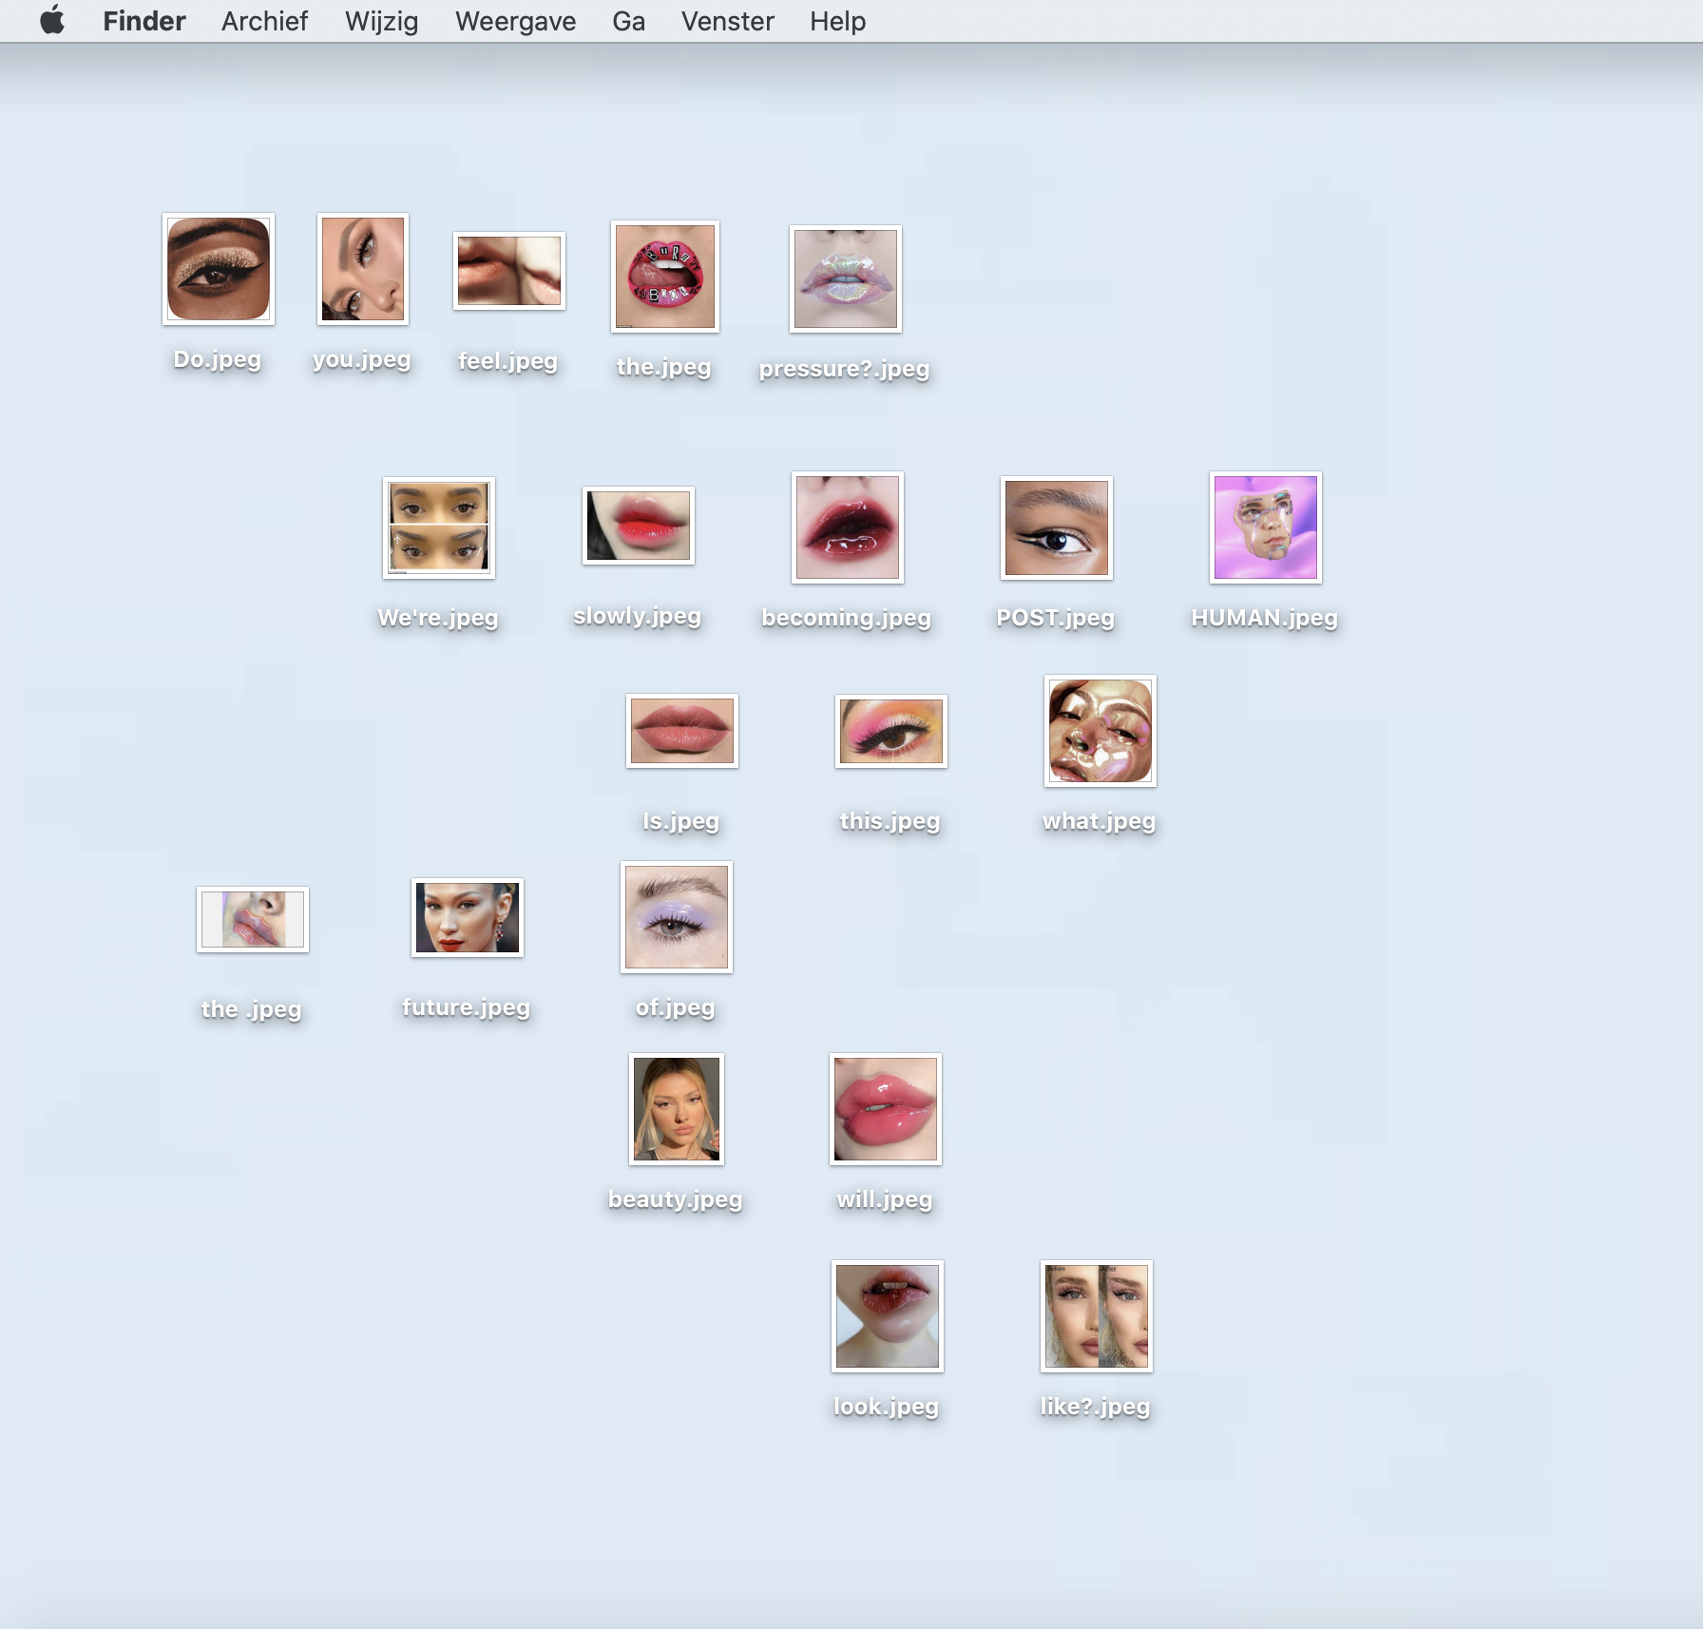Select the Do.jpeg file icon
1703x1629 pixels.
219,269
